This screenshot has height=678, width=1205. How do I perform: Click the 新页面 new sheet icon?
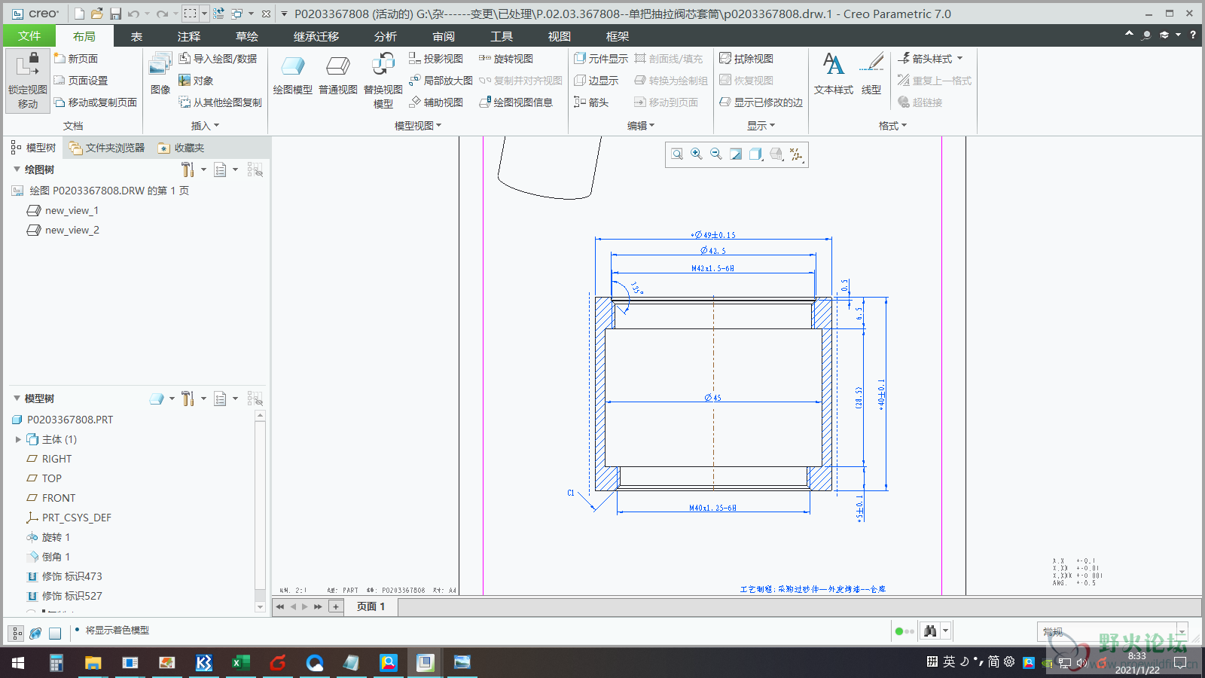point(60,58)
